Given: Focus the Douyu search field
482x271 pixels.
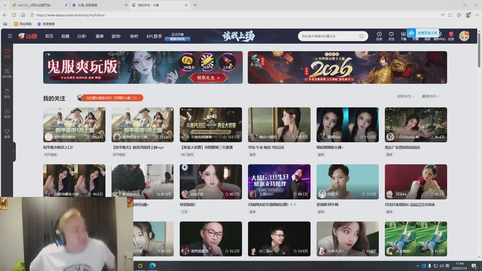Looking at the screenshot, I should (x=329, y=36).
